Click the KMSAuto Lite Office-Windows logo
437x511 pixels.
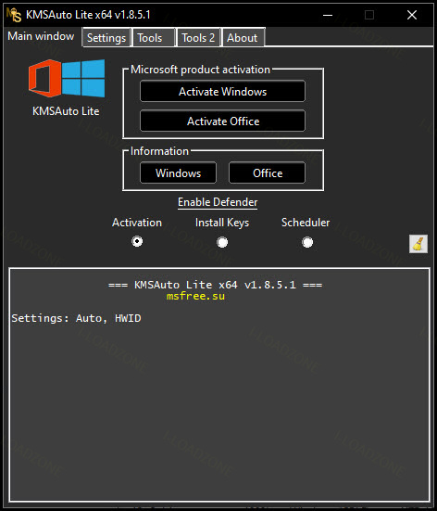coord(67,78)
